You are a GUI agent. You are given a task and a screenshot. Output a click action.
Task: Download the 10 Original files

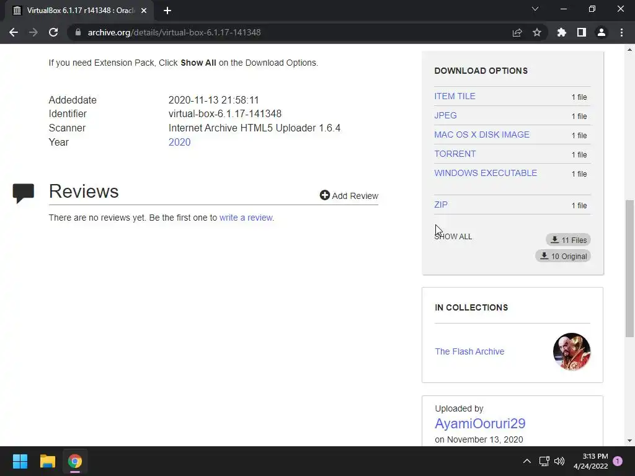tap(563, 256)
